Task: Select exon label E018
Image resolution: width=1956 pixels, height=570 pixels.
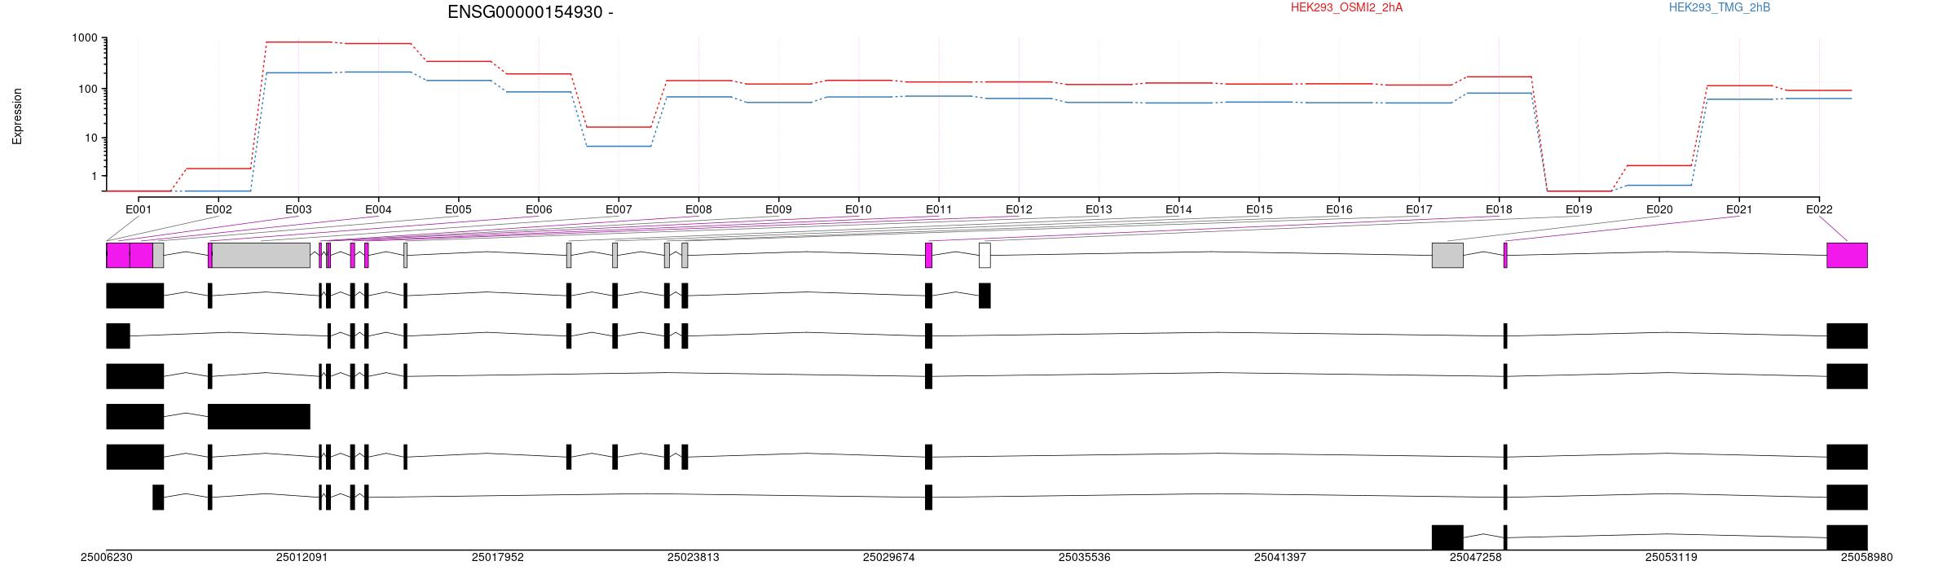Action: click(1499, 209)
